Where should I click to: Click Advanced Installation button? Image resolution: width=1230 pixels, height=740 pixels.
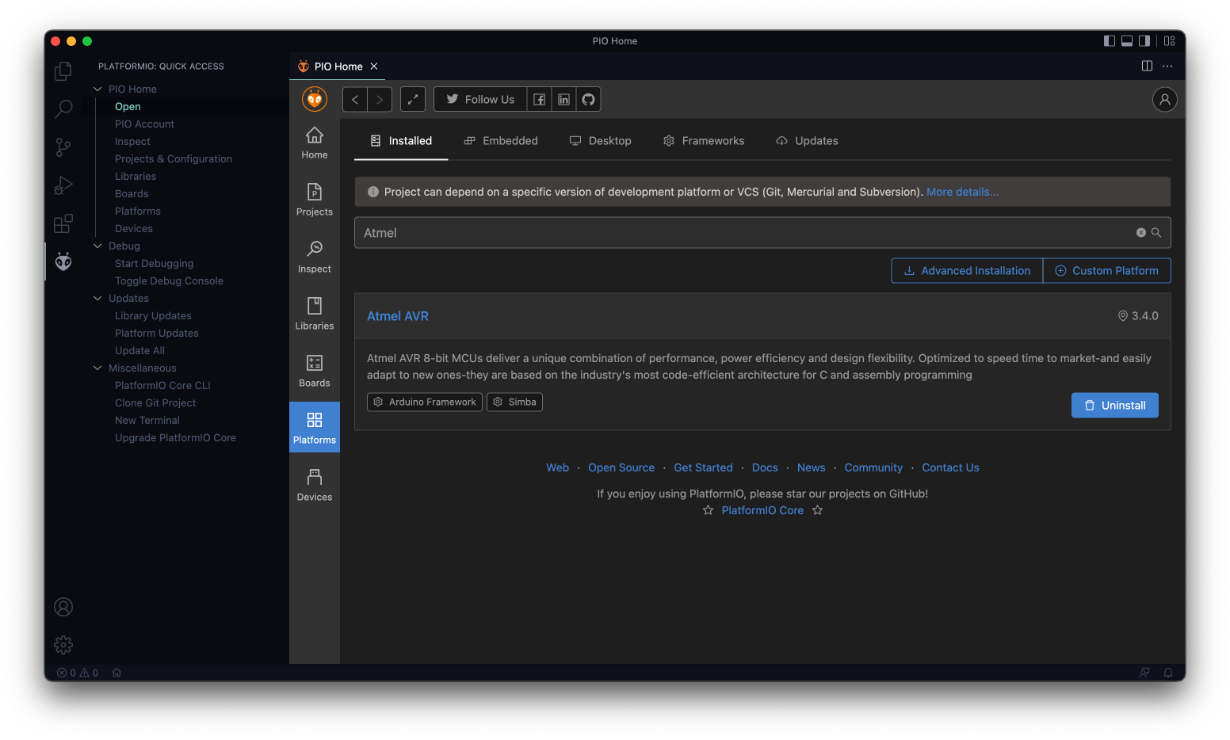pyautogui.click(x=967, y=271)
